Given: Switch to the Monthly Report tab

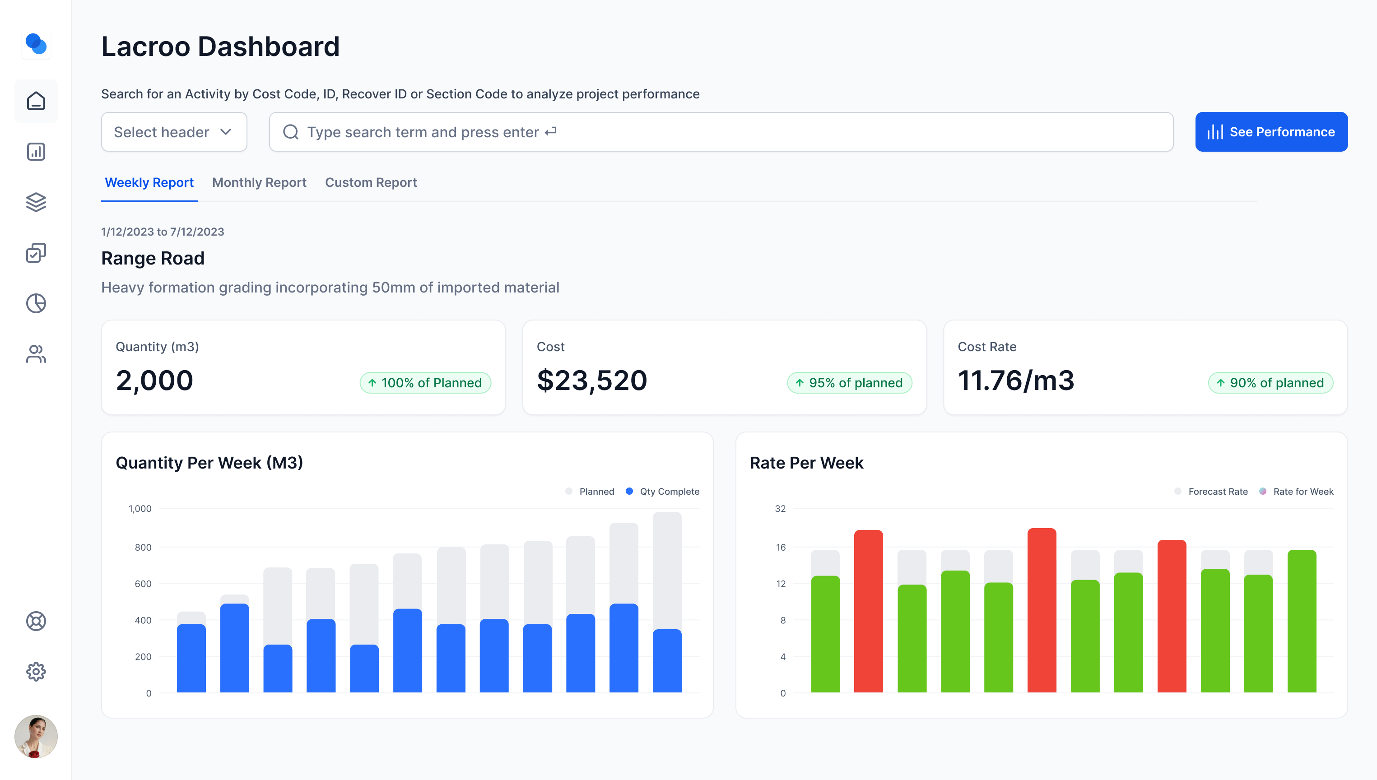Looking at the screenshot, I should [259, 183].
